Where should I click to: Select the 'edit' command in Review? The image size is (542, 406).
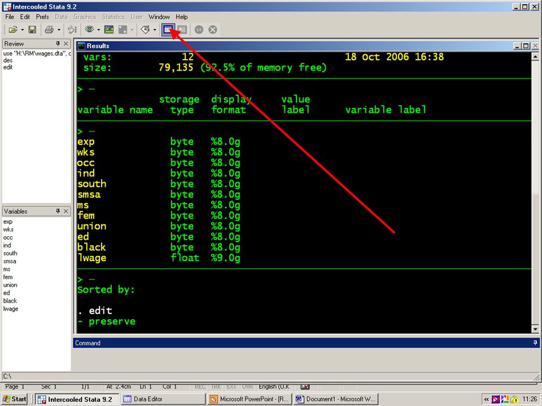tap(7, 67)
